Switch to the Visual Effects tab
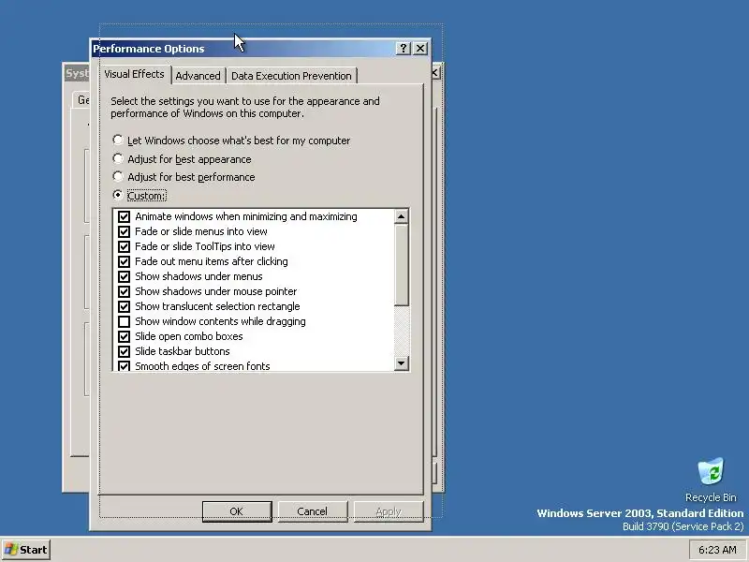Image resolution: width=749 pixels, height=562 pixels. click(134, 74)
